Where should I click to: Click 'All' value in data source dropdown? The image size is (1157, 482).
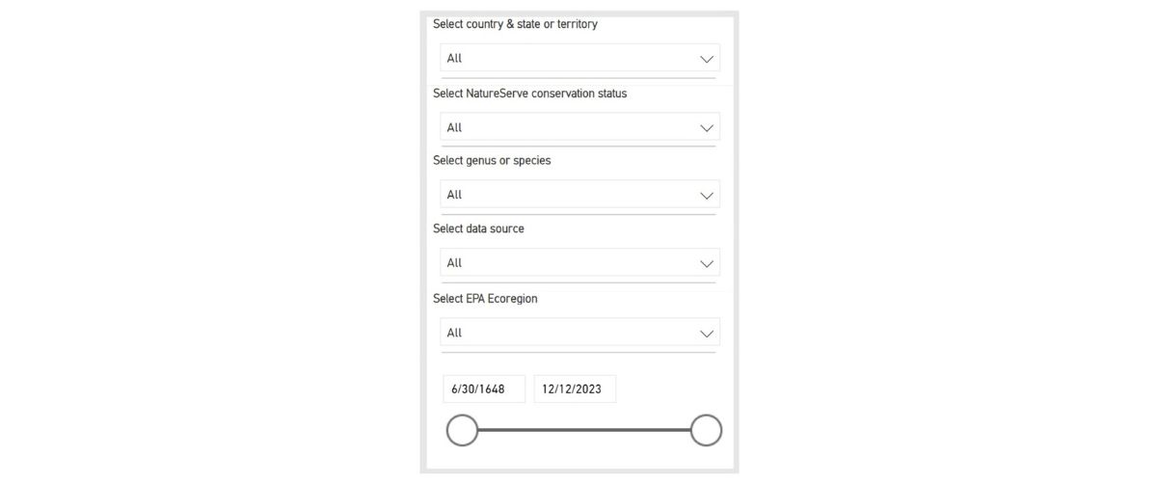[x=455, y=263]
